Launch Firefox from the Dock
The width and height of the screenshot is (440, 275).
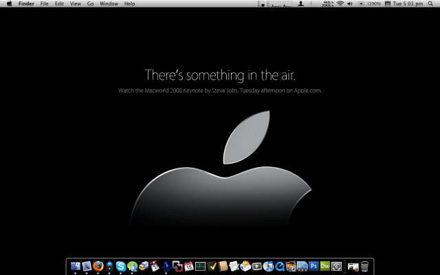pos(98,266)
